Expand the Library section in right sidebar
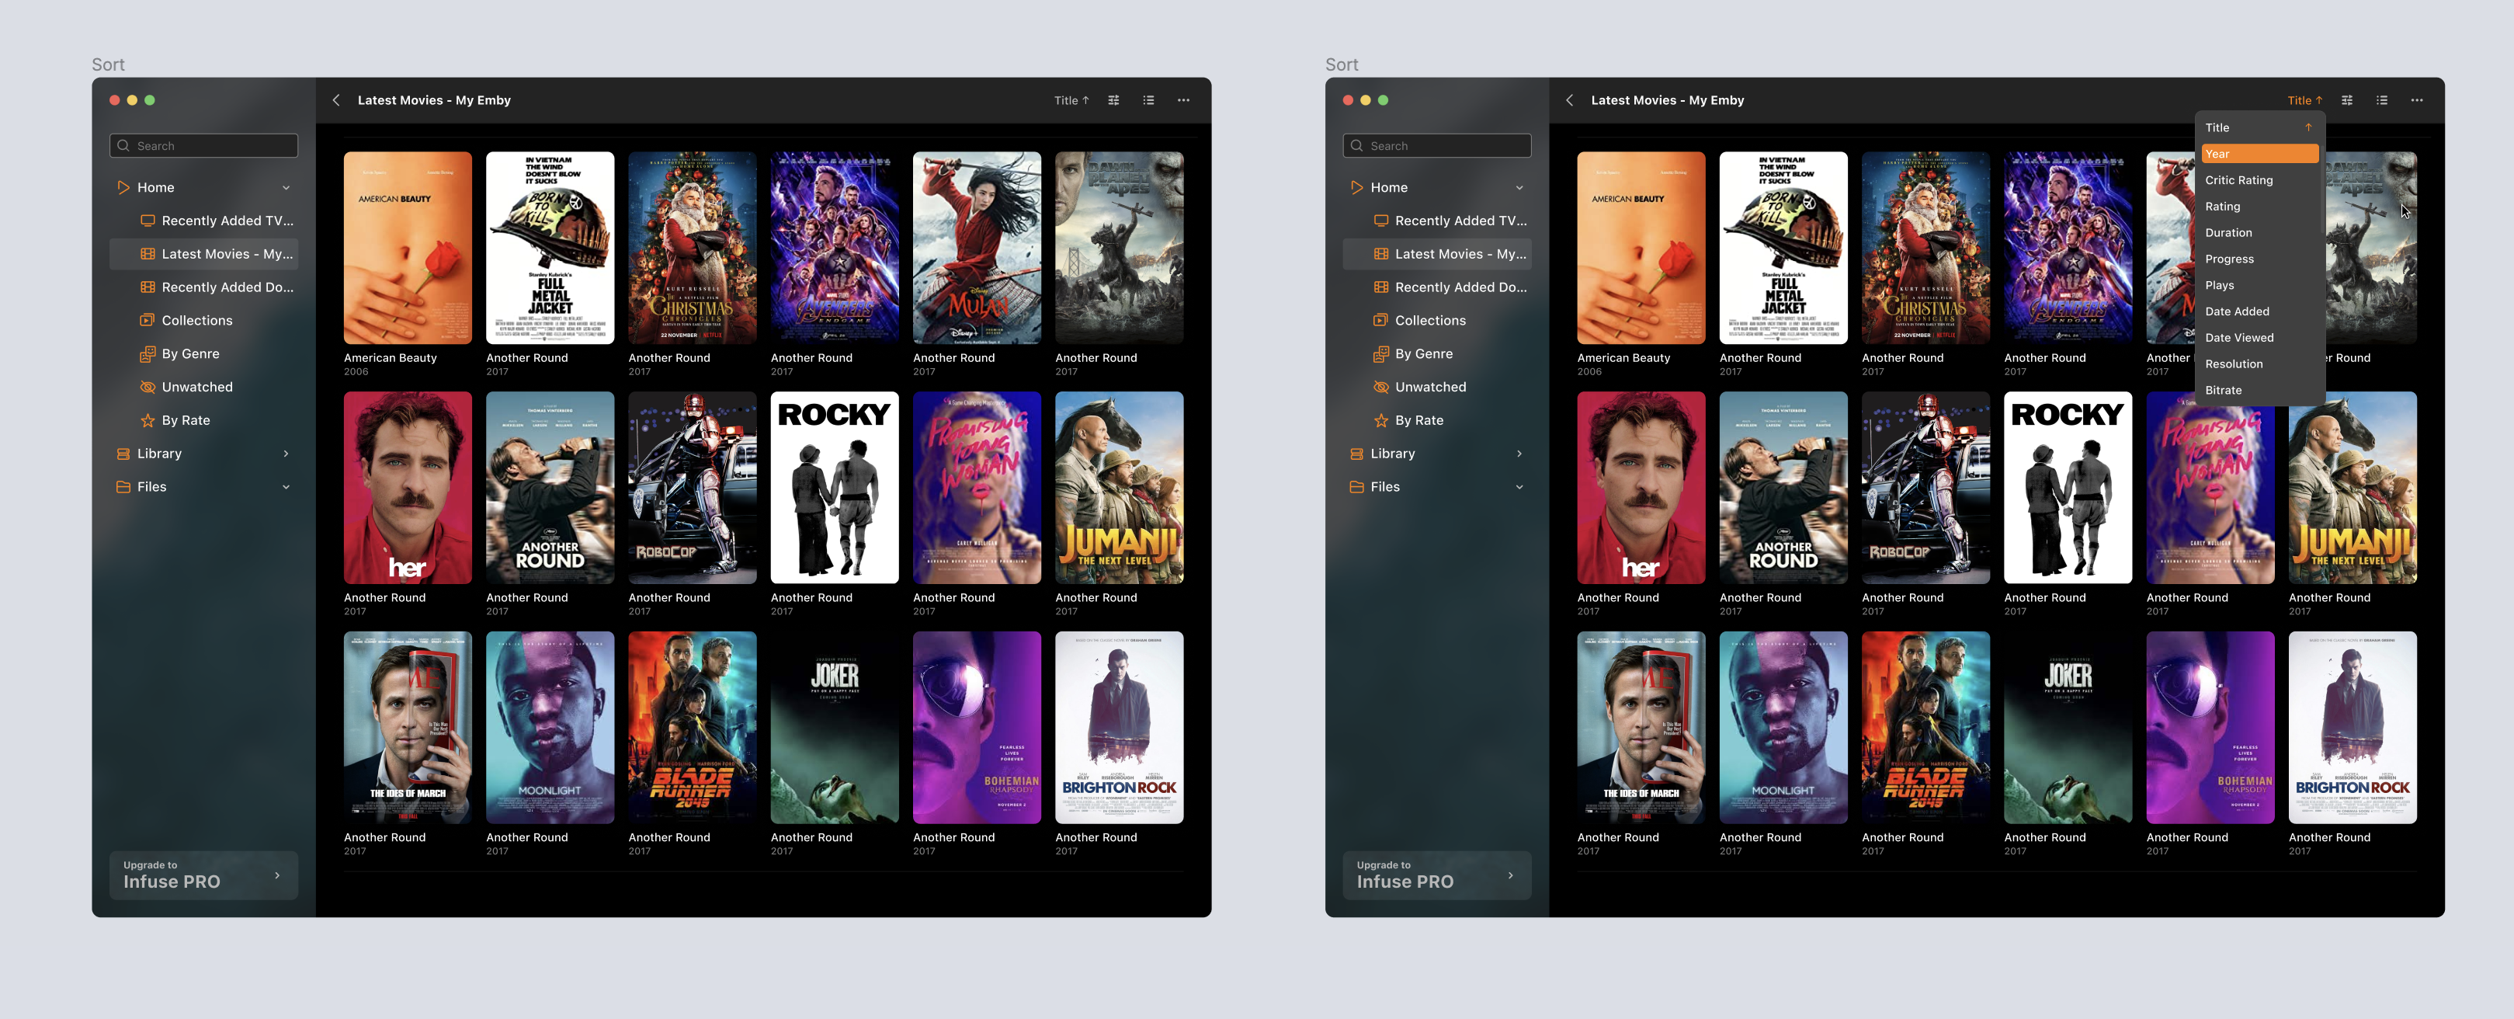This screenshot has height=1019, width=2514. pos(1519,454)
